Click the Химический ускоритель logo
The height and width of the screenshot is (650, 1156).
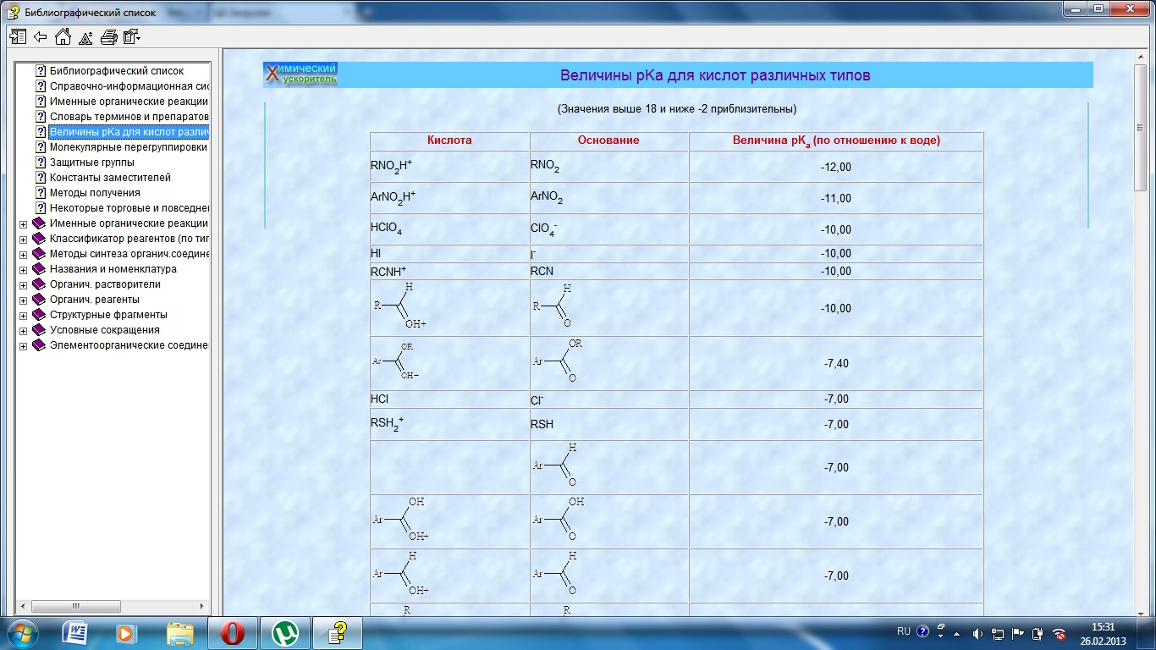(300, 74)
